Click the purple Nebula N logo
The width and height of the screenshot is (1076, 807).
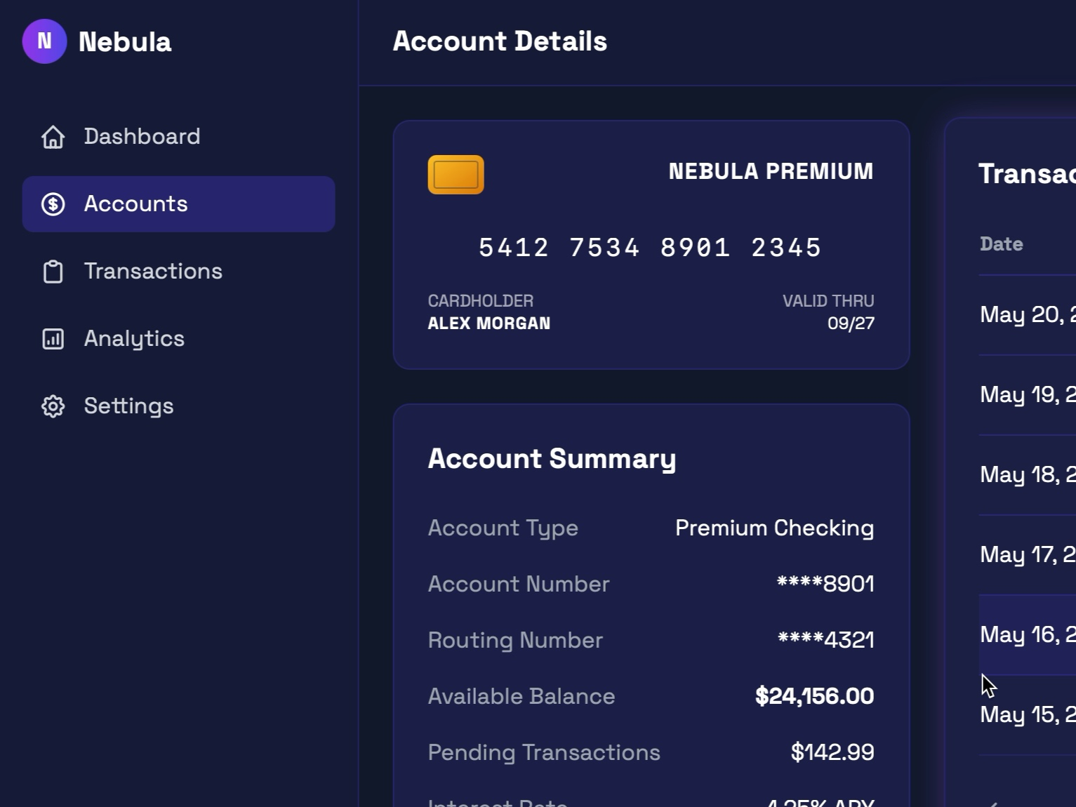click(x=44, y=42)
